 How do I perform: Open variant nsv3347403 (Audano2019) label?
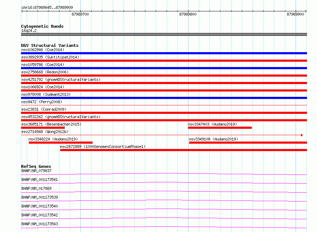pyautogui.click(x=212, y=124)
